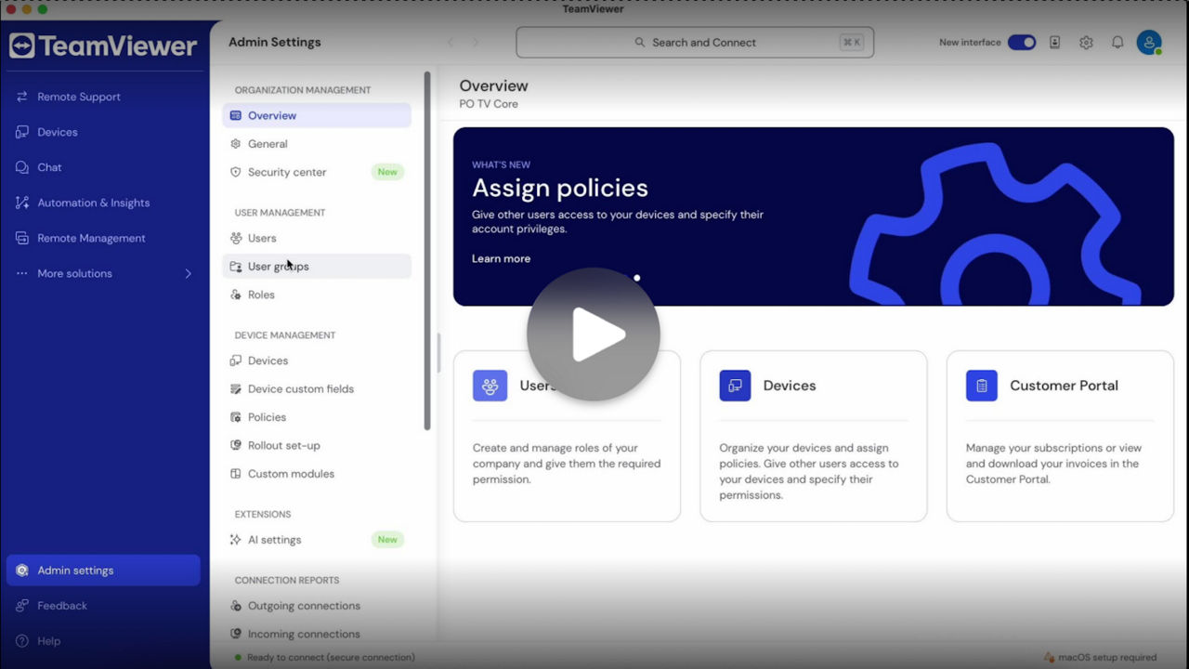1189x669 pixels.
Task: Click the Devices sidebar icon
Action: coord(22,132)
